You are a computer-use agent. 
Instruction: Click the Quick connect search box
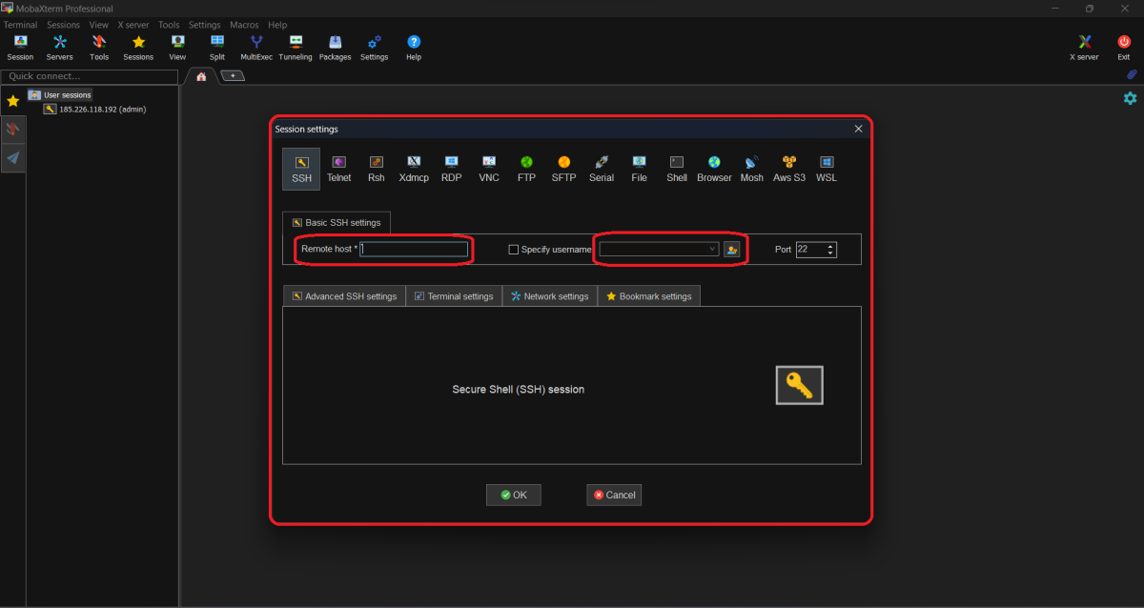90,76
